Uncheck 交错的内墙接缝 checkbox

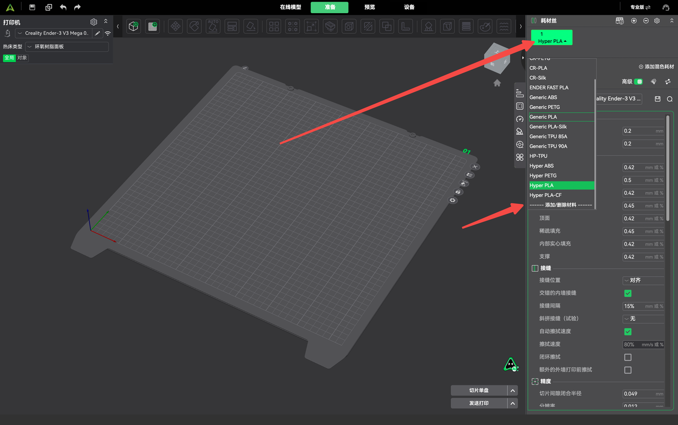[628, 293]
